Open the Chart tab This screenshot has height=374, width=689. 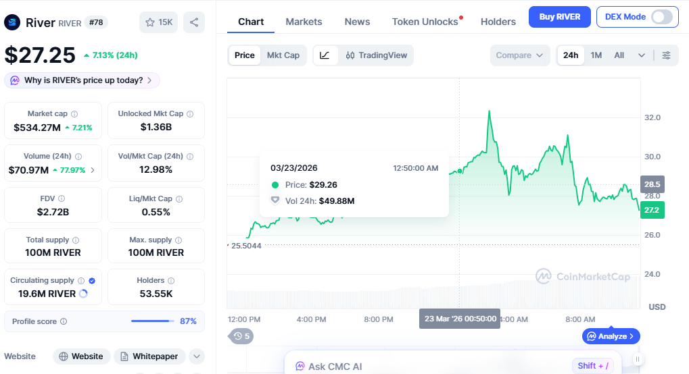click(x=251, y=22)
